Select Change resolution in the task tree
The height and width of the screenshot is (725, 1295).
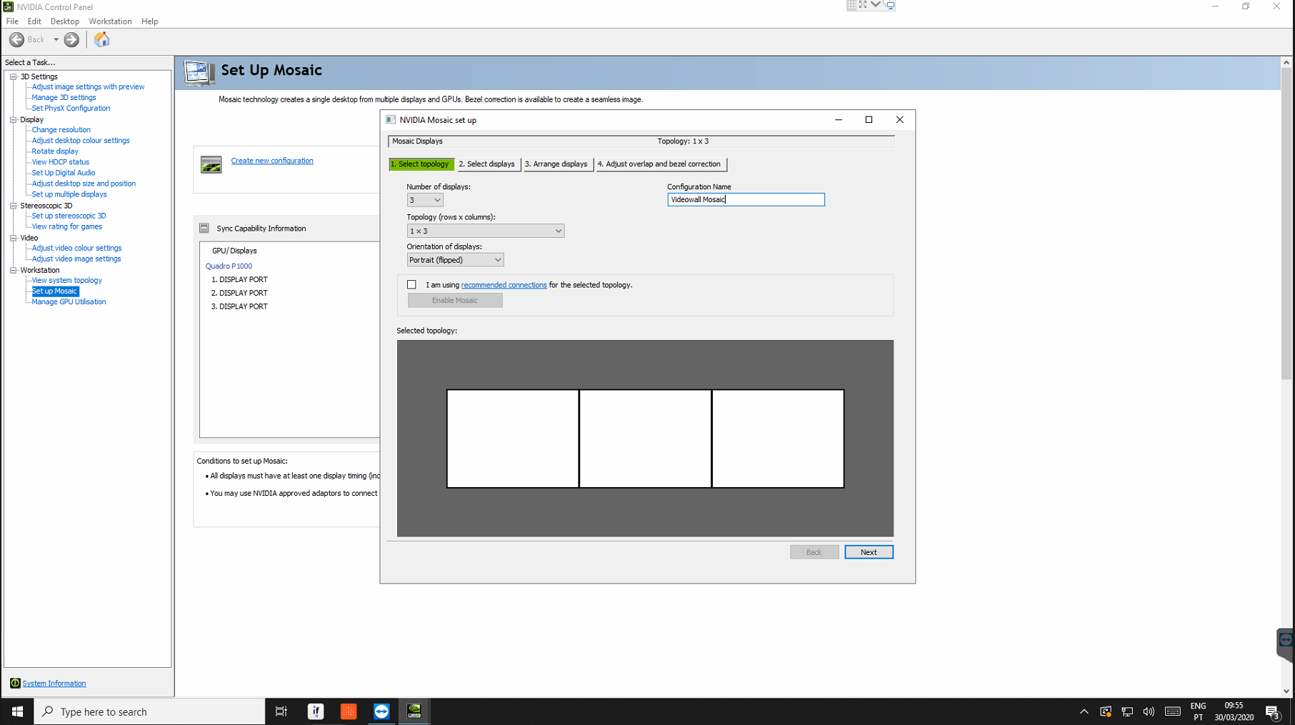[61, 129]
